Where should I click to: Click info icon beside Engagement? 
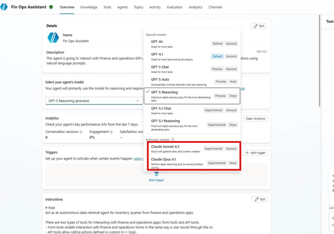point(111,132)
